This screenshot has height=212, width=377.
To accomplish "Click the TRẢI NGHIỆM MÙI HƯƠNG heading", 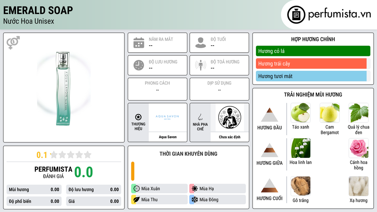I will 313,95.
